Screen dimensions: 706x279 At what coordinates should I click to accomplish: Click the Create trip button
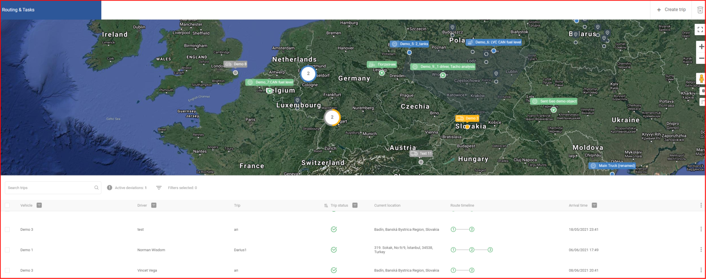point(671,10)
